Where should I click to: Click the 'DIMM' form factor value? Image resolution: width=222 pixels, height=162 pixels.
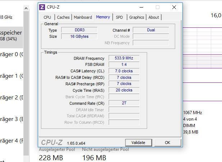(189, 126)
